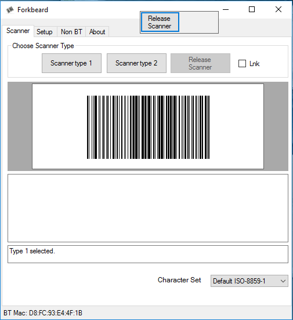Click inside the large empty output text area
The height and width of the screenshot is (320, 293).
tap(148, 208)
